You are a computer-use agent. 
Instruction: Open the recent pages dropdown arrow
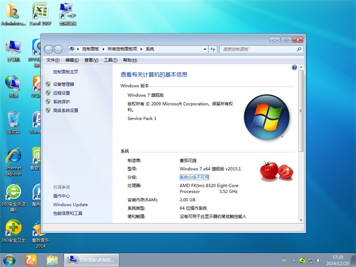pos(65,50)
